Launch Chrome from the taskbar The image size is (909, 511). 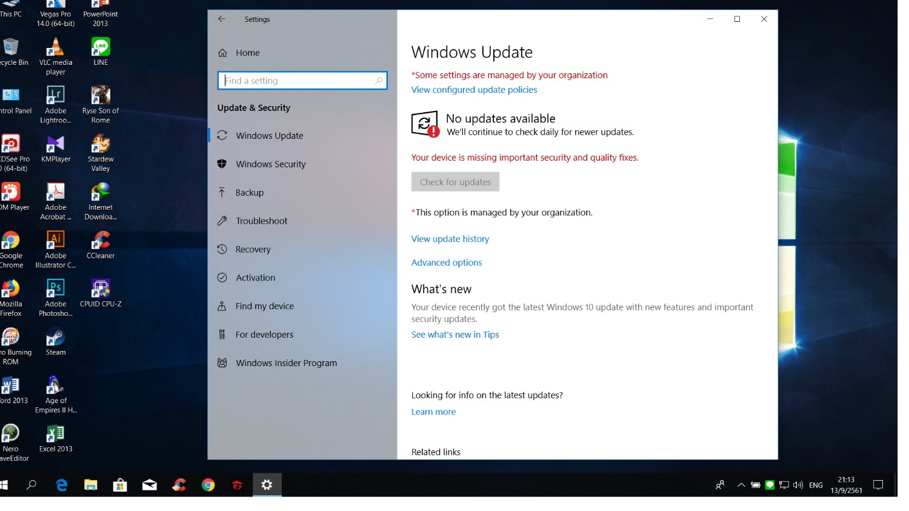tap(208, 485)
